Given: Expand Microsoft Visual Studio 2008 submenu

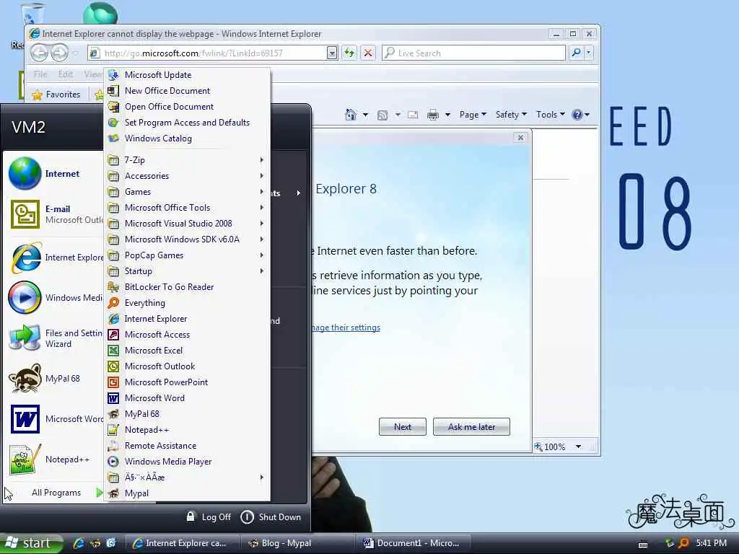Looking at the screenshot, I should (x=187, y=224).
